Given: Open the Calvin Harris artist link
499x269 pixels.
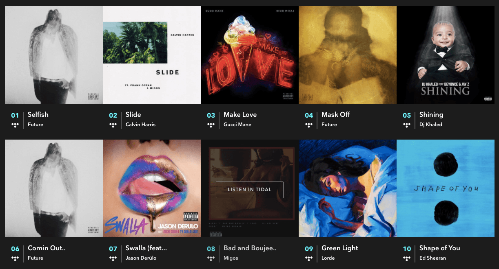Looking at the screenshot, I should click(140, 125).
